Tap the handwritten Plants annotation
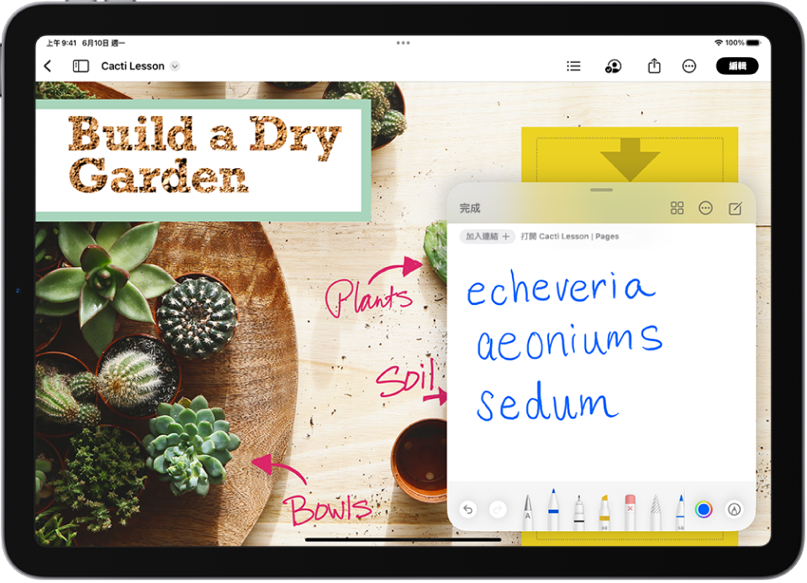 tap(369, 297)
